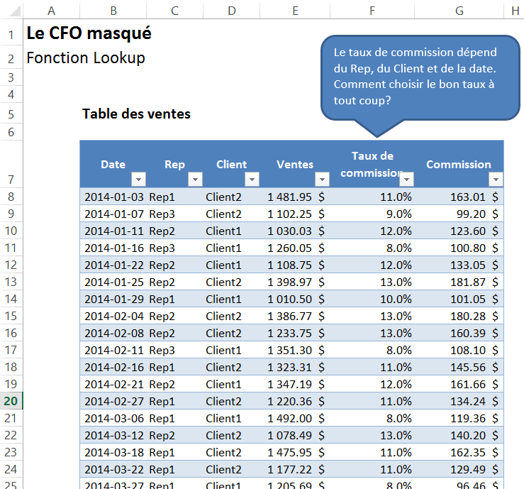Open the Date column filter dropdown

pyautogui.click(x=138, y=180)
